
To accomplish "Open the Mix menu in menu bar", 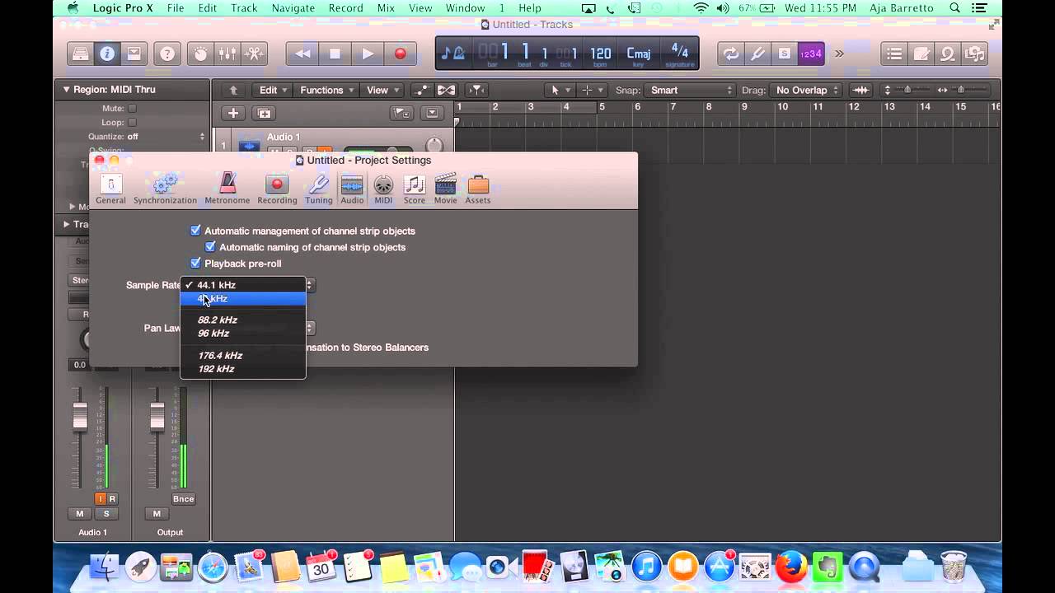I will (x=386, y=8).
